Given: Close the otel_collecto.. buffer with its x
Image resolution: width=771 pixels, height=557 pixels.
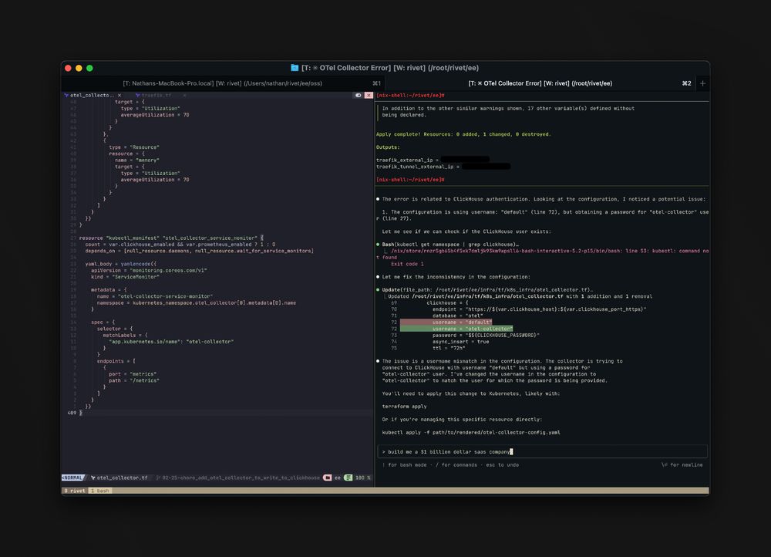Looking at the screenshot, I should pyautogui.click(x=120, y=96).
